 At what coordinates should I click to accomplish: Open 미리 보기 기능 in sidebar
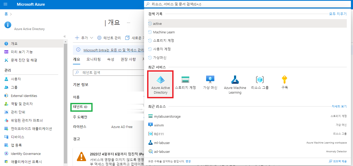click(x=32, y=52)
